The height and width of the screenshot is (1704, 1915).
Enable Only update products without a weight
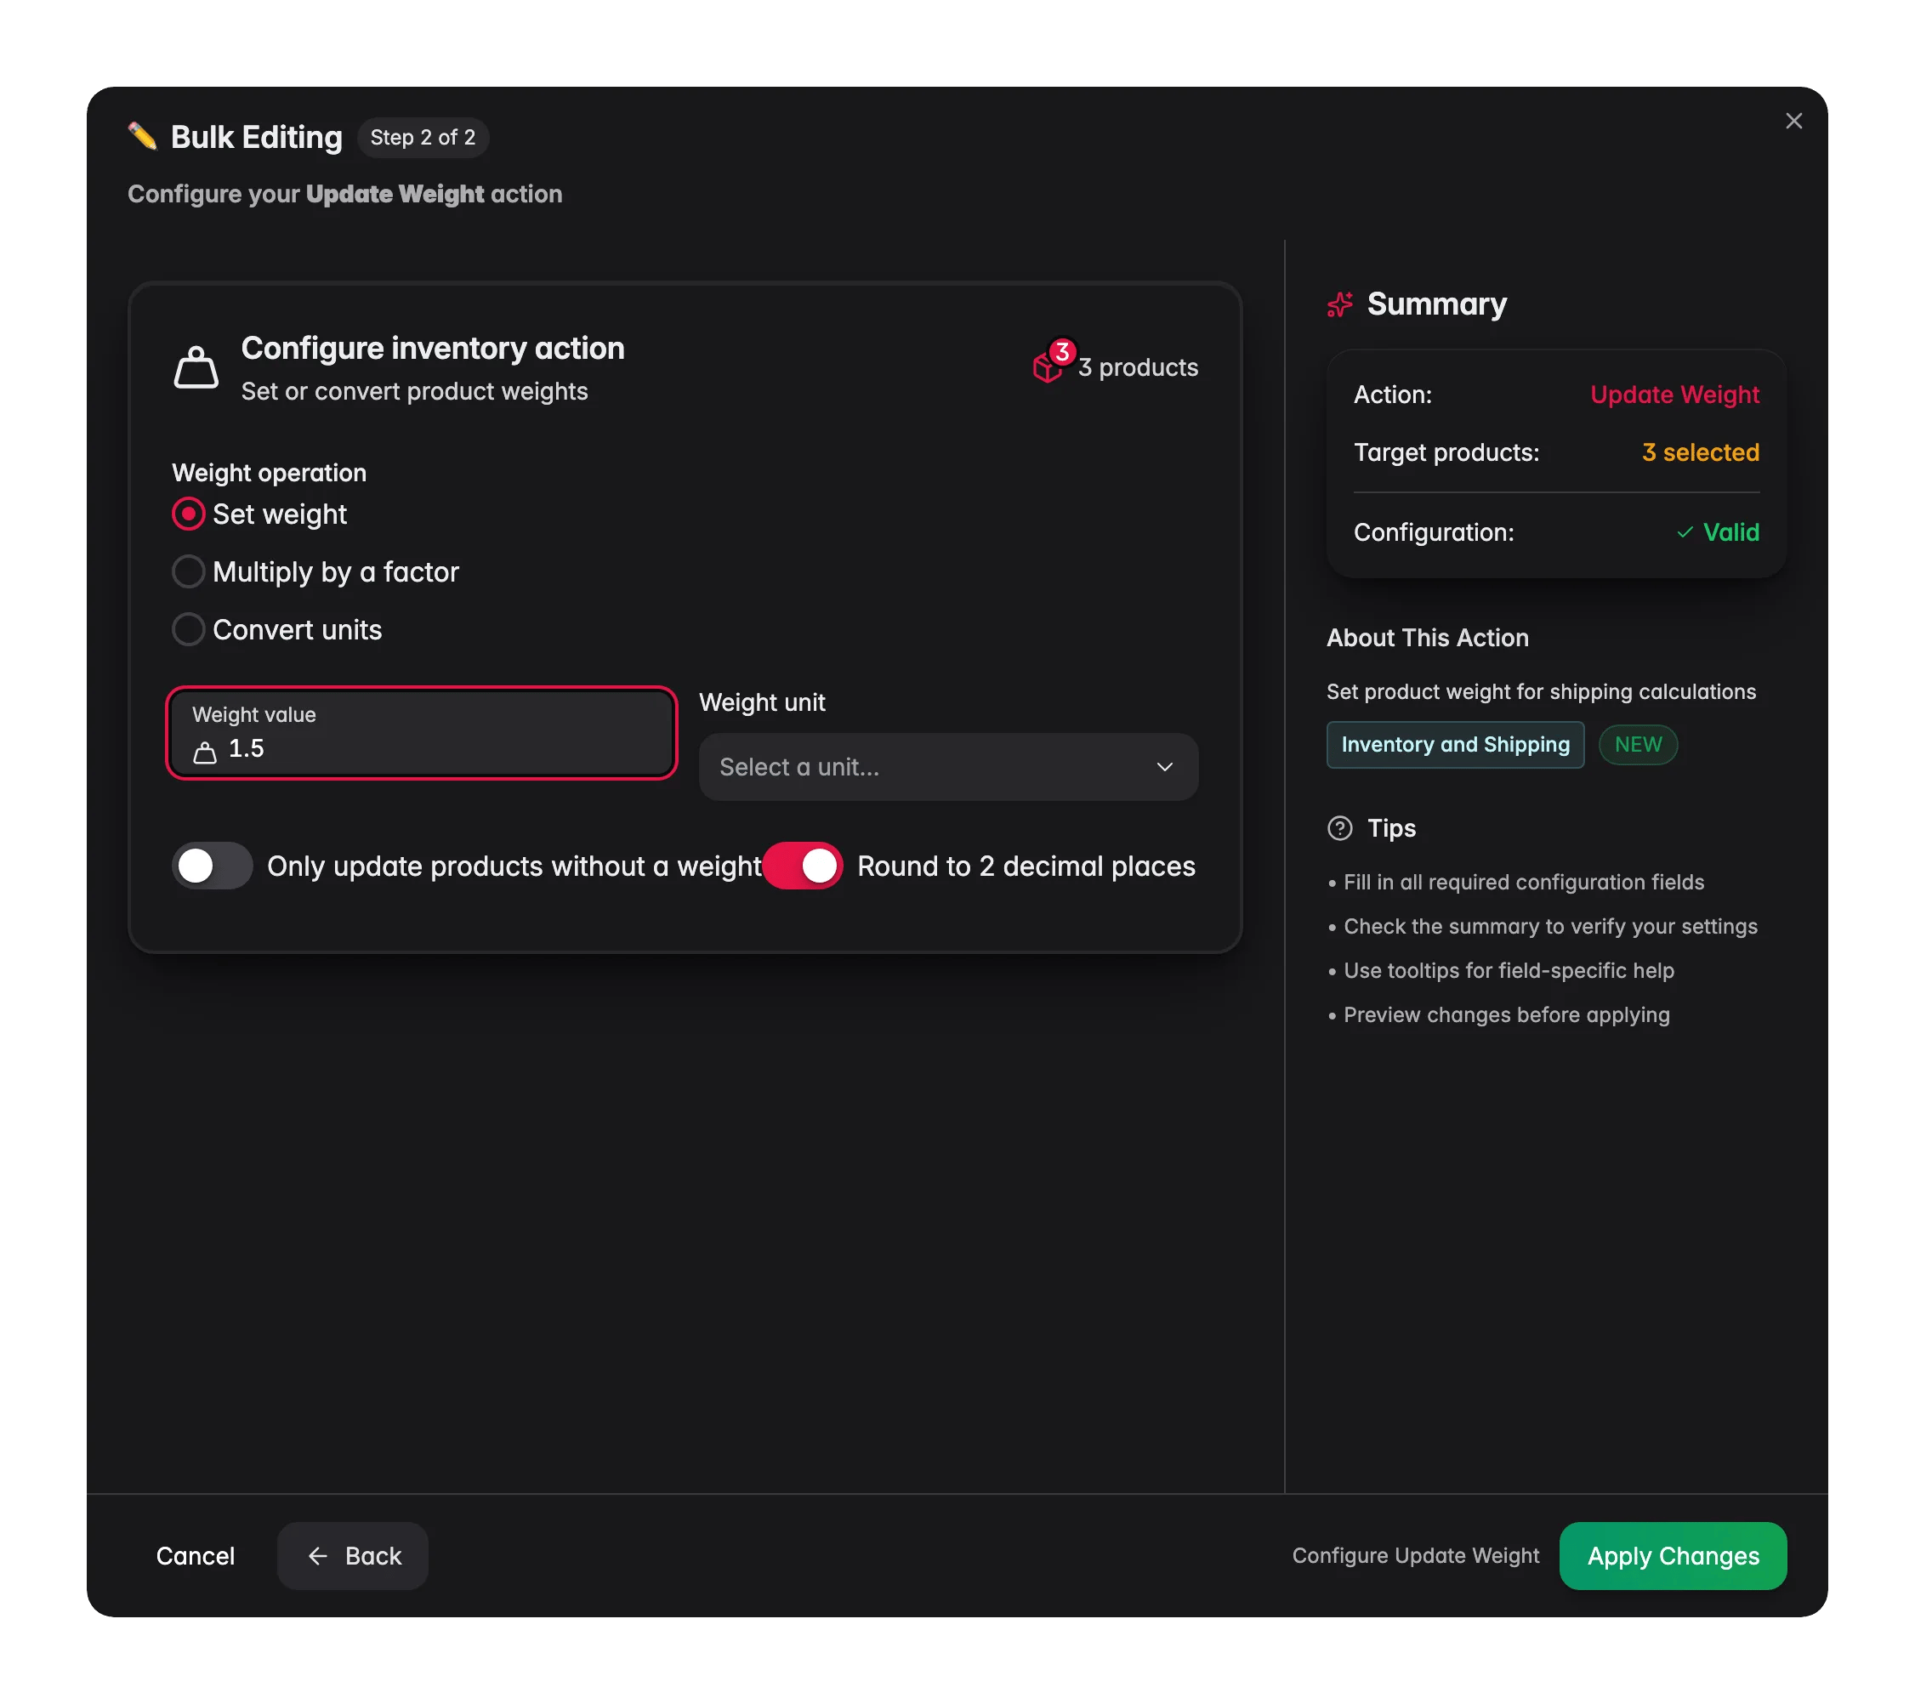click(x=212, y=866)
